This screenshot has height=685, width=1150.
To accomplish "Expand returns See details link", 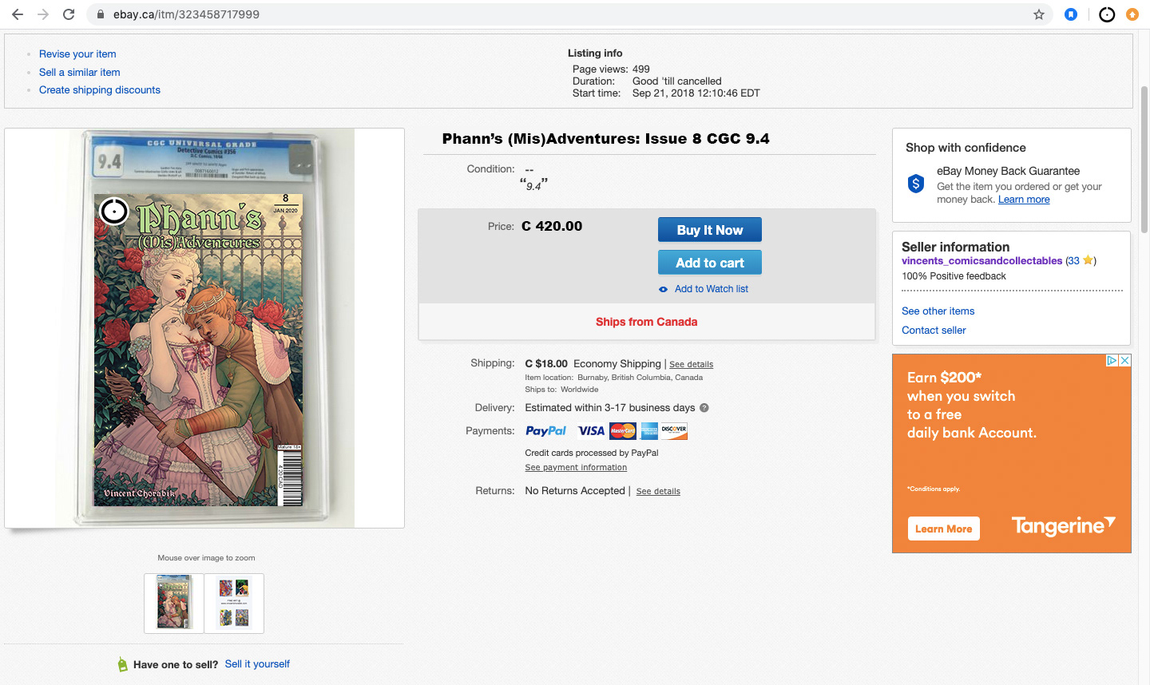I will coord(658,492).
